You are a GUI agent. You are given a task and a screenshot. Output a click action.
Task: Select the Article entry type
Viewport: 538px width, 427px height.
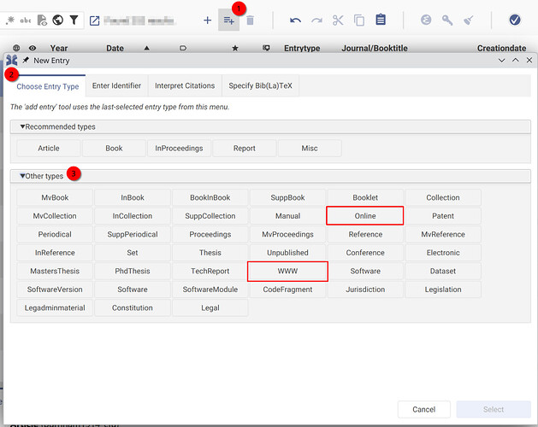(49, 149)
